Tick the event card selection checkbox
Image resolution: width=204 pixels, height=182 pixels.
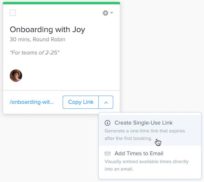click(x=13, y=13)
